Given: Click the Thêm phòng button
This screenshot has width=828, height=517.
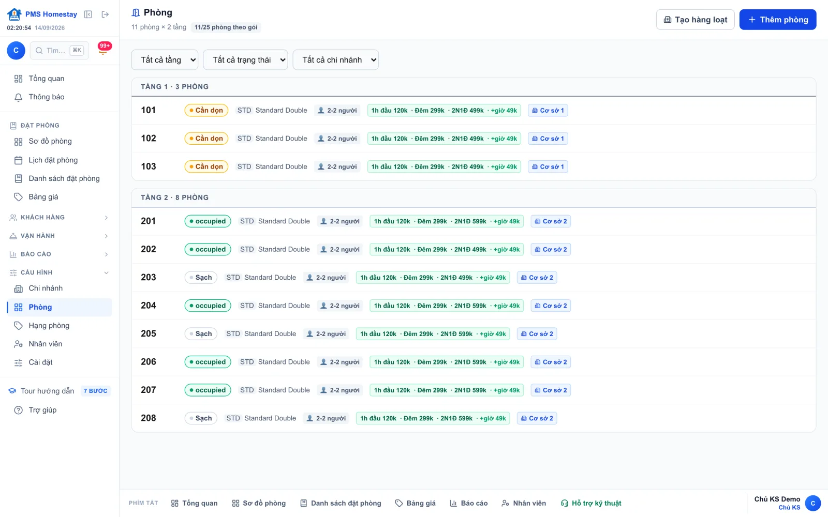Looking at the screenshot, I should [x=778, y=20].
